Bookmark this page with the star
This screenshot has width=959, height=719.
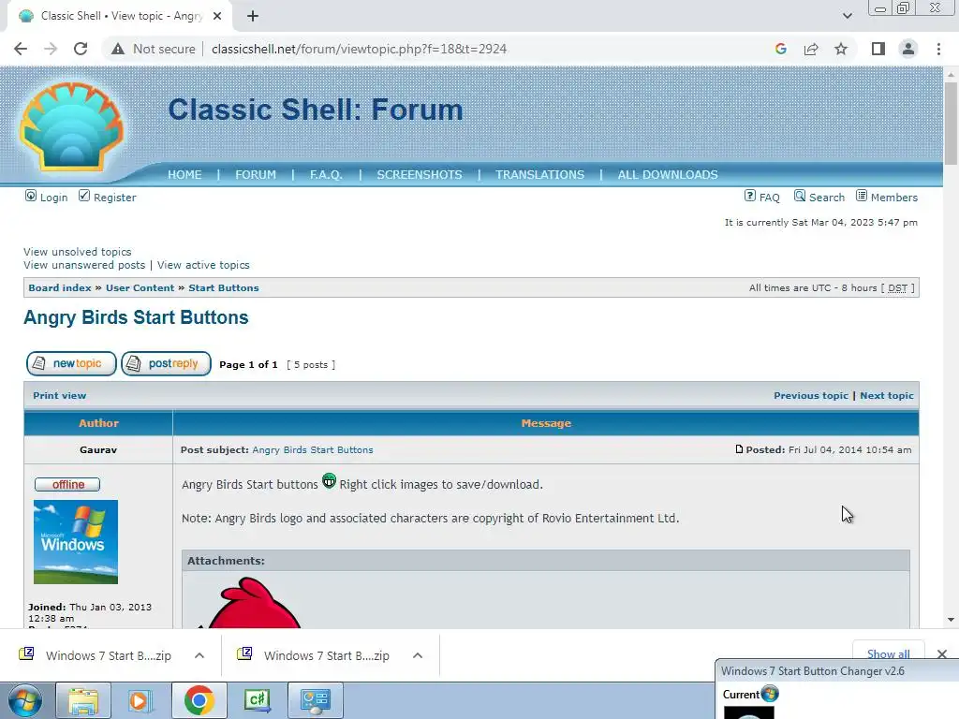point(841,49)
